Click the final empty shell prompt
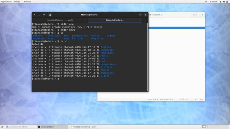Image resolution: width=230 pixels, height=129 pixels. tap(46, 79)
